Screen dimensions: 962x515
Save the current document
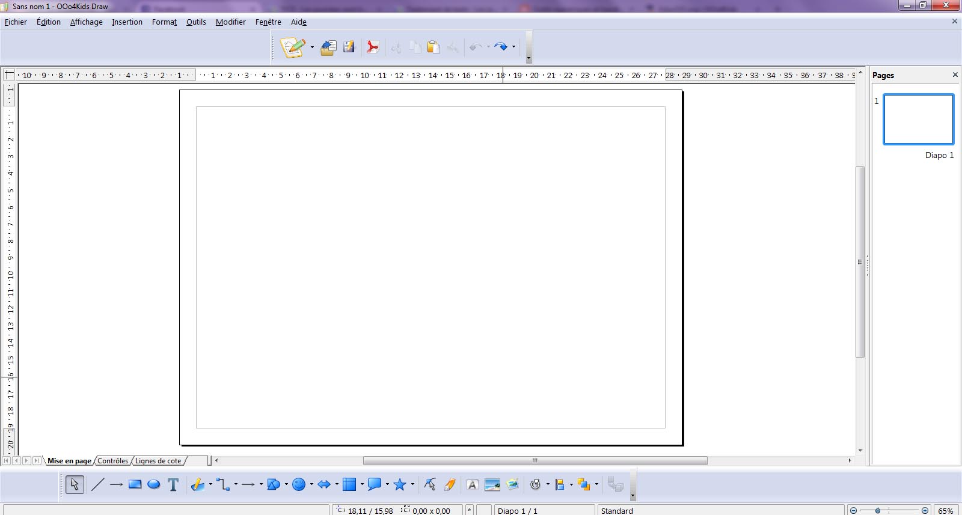(349, 47)
